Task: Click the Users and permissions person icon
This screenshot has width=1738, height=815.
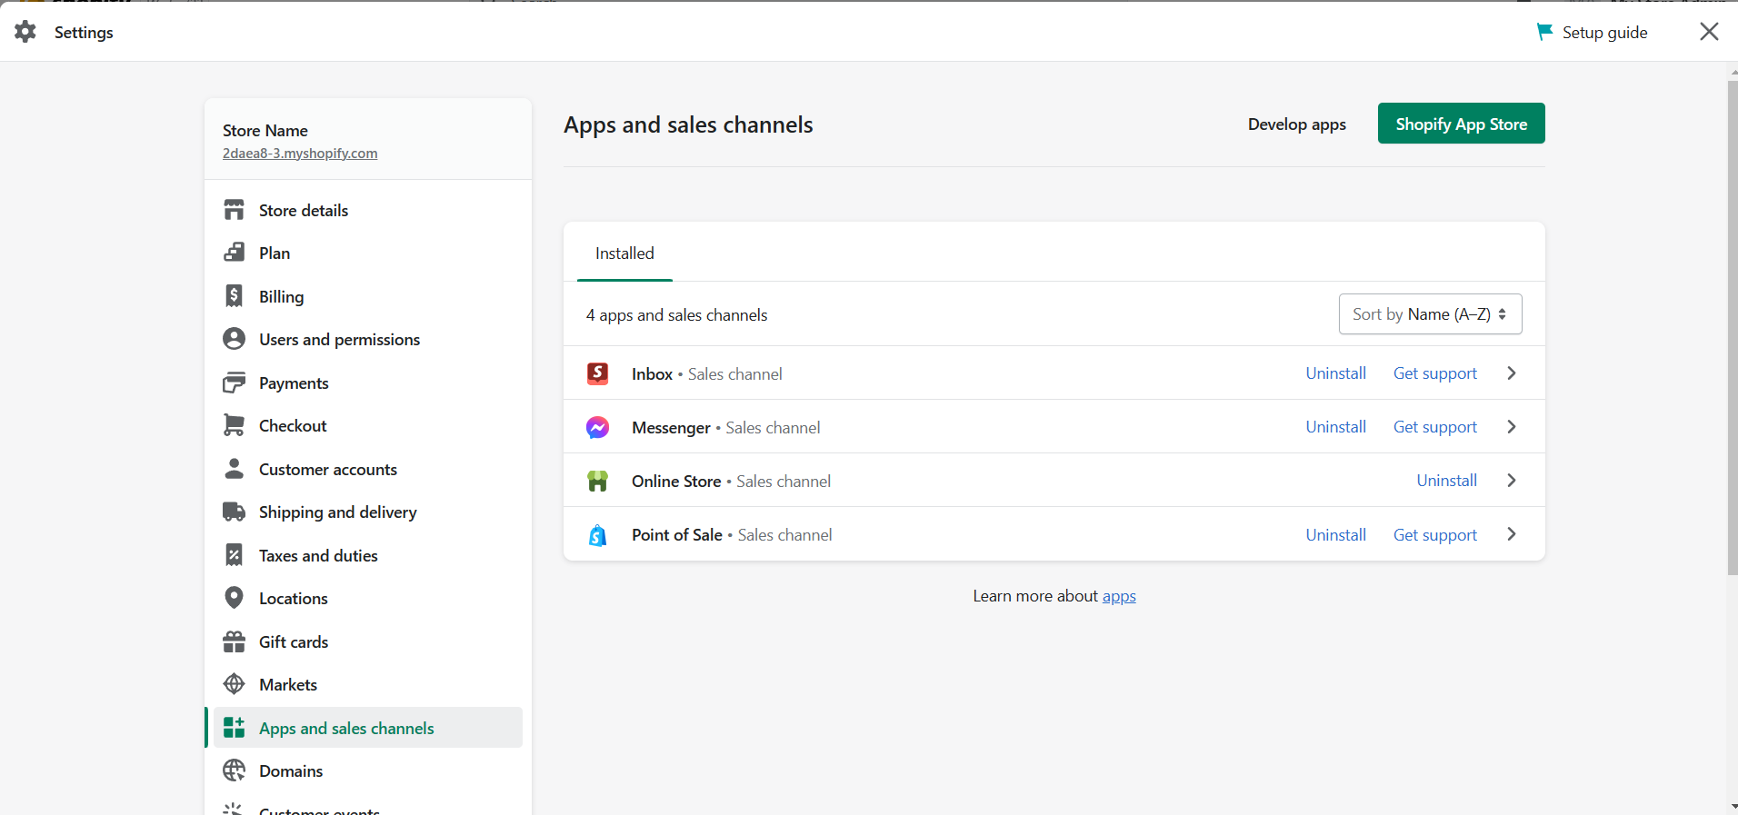Action: (234, 339)
